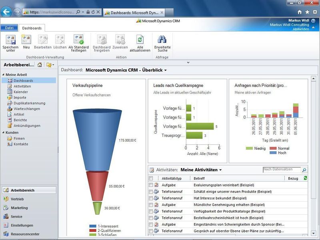Open Artikel in the navigation pane
Image resolution: width=320 pixels, height=240 pixels.
(19, 114)
